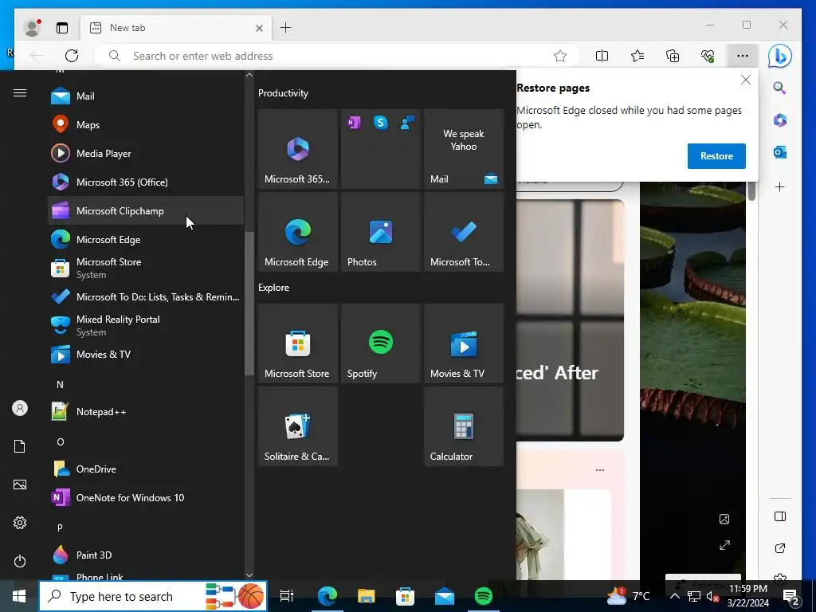
Task: Open OneDrive from the app list
Action: coord(145,469)
